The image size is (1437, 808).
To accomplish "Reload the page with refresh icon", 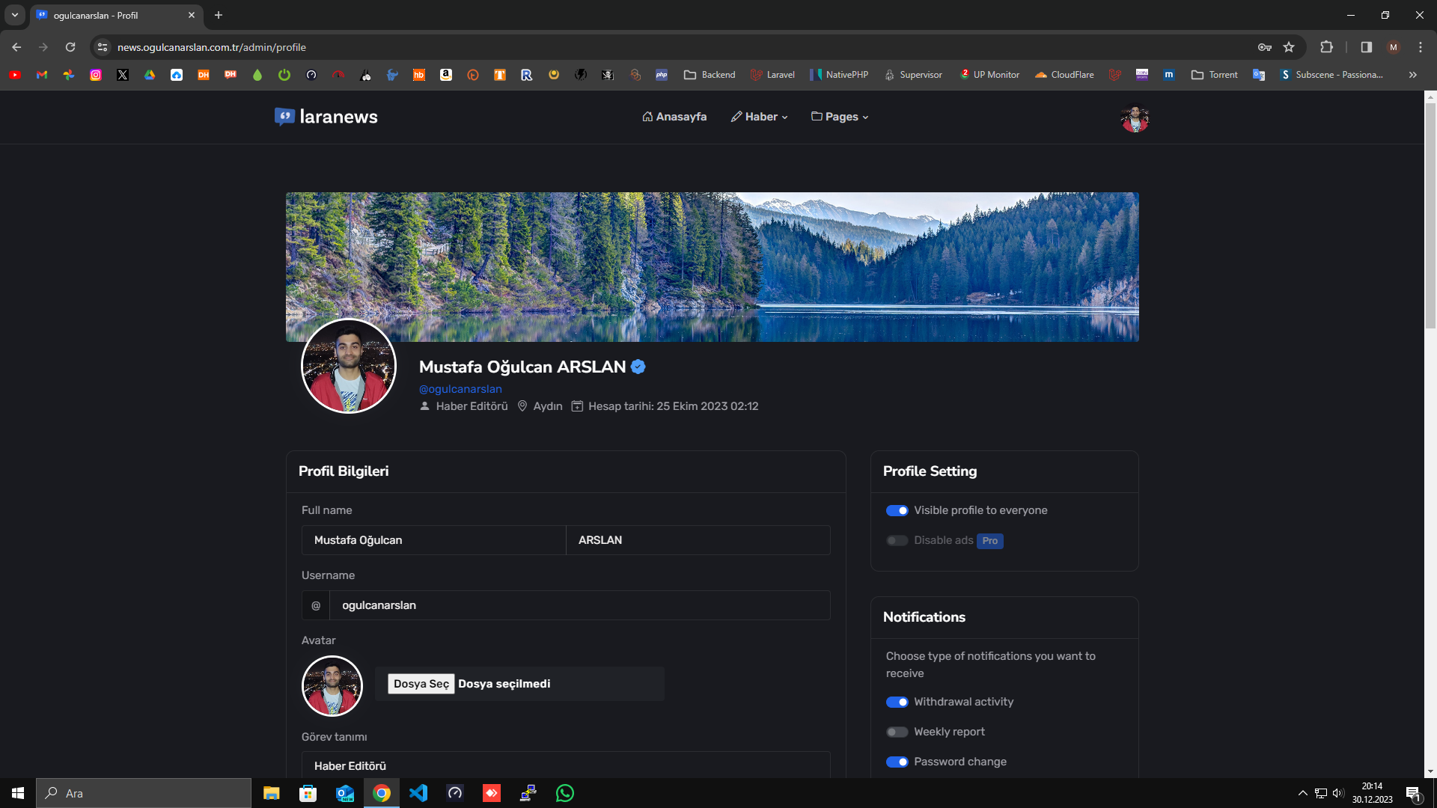I will [70, 47].
